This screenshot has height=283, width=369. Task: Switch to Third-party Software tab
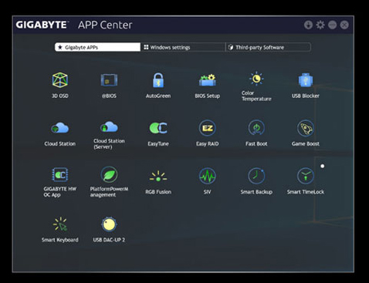click(x=268, y=47)
